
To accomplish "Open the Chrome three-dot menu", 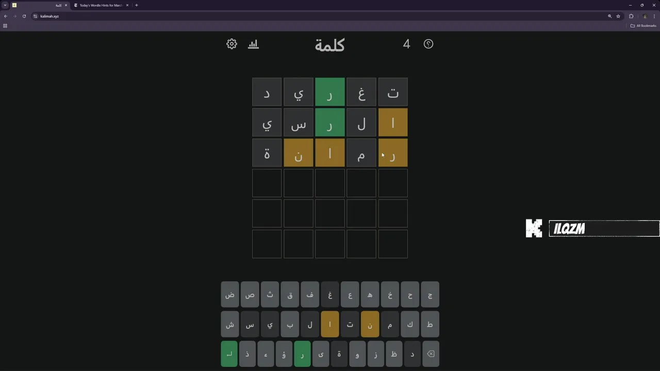I will pos(654,16).
